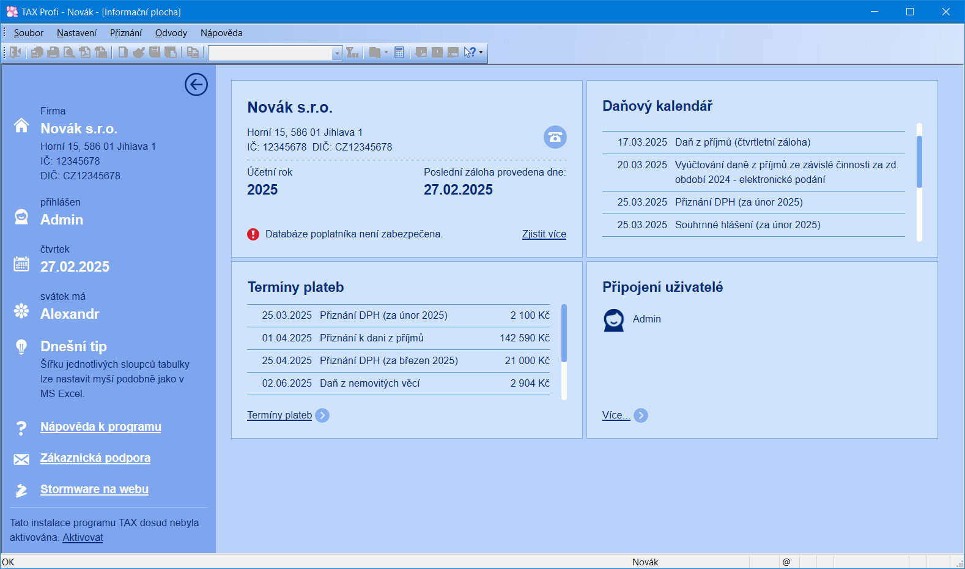Click the user avatar icon beside přihlášen
965x569 pixels.
point(21,217)
